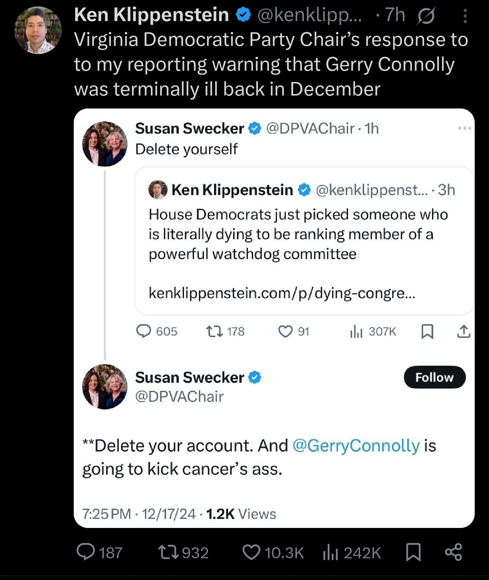Tap the embedded upload share icon
Image resolution: width=489 pixels, height=580 pixels.
click(464, 331)
